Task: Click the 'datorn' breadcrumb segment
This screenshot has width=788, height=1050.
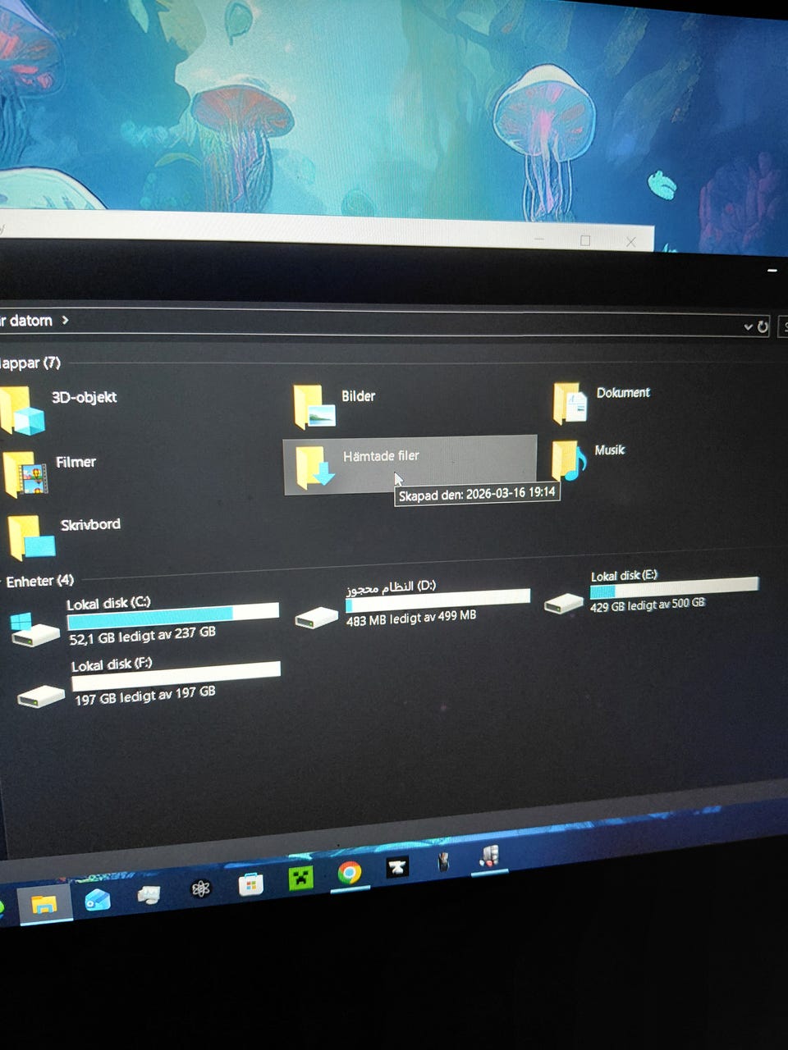Action: [x=30, y=321]
